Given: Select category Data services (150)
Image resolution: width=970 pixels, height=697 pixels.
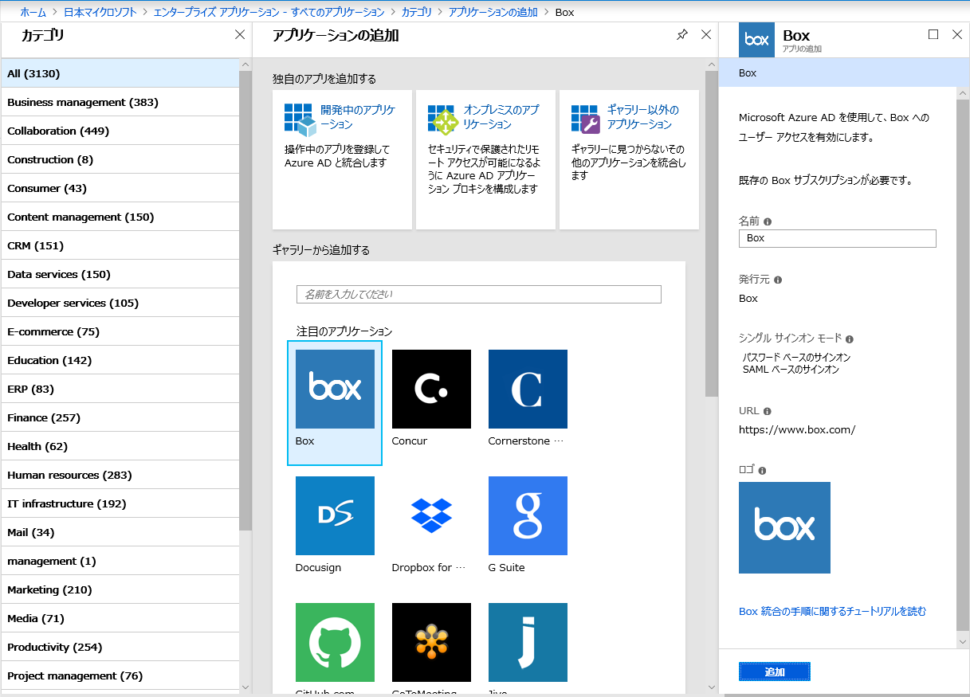Looking at the screenshot, I should pos(120,274).
